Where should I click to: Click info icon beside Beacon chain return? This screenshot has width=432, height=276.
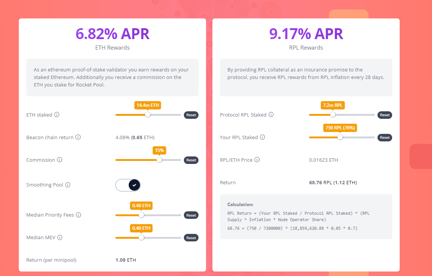click(x=78, y=137)
